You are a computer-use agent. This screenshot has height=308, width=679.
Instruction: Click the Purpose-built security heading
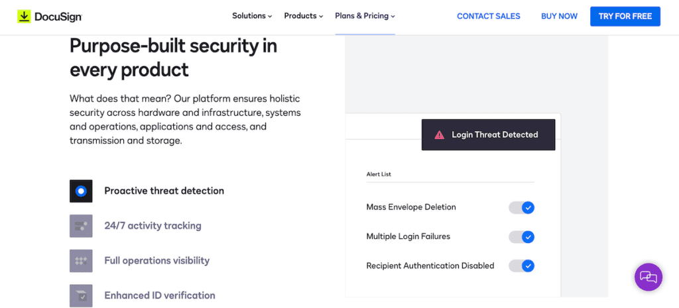tap(173, 58)
